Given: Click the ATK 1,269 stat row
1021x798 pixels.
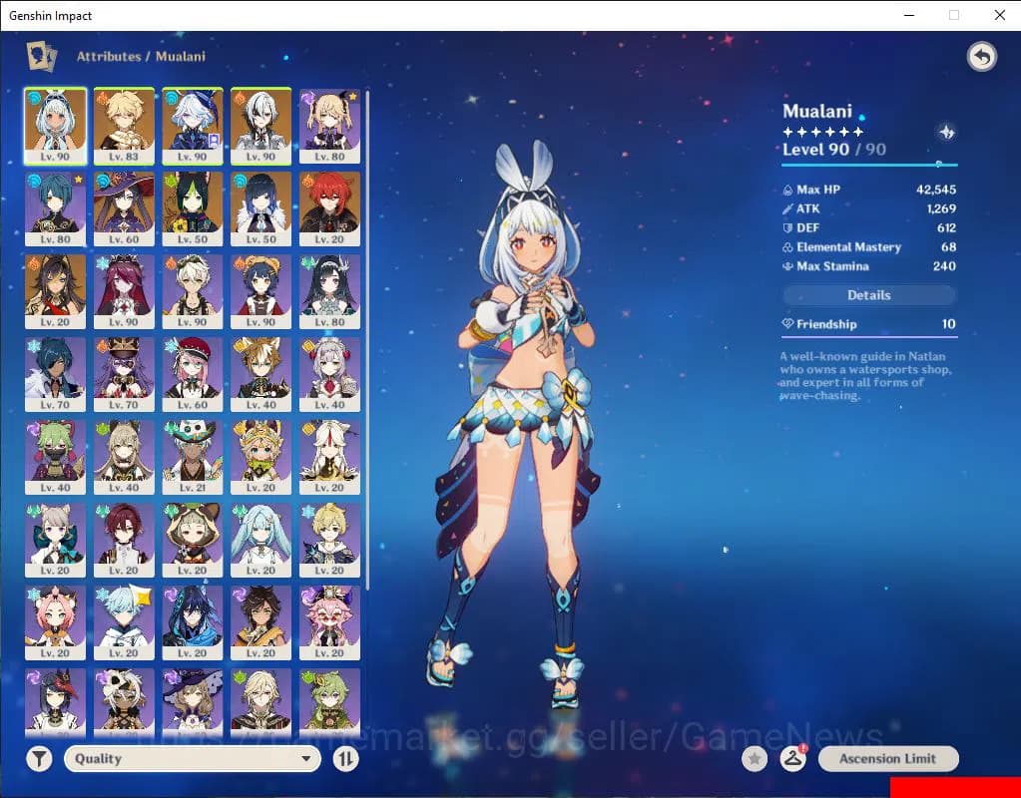Looking at the screenshot, I should pos(869,208).
